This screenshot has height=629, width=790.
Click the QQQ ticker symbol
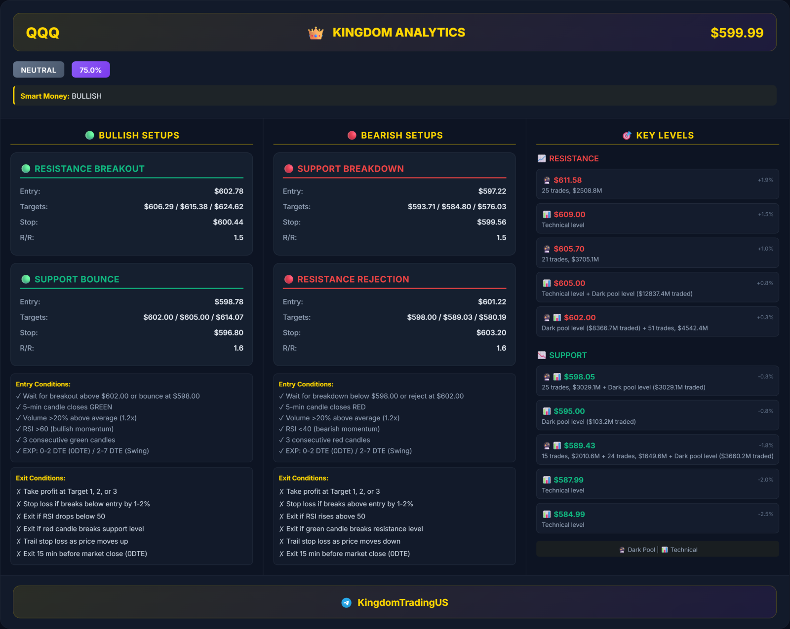coord(42,33)
